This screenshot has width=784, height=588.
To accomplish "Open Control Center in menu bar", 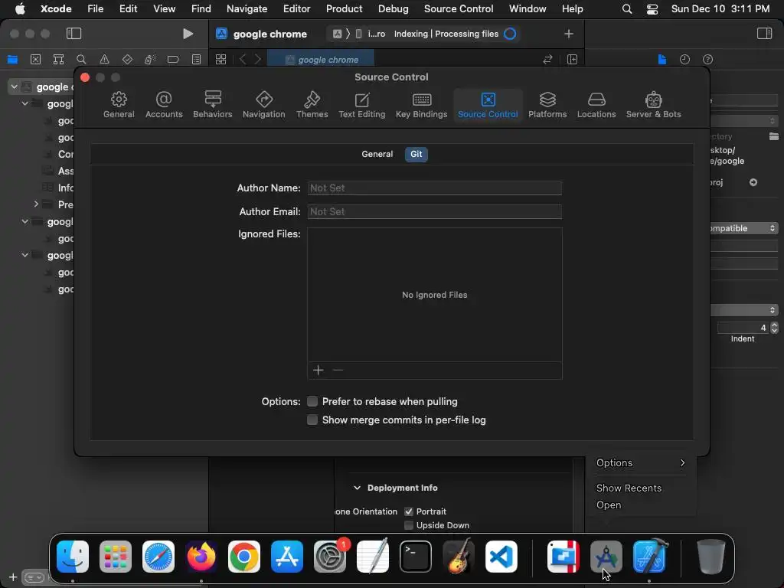I will (x=652, y=8).
